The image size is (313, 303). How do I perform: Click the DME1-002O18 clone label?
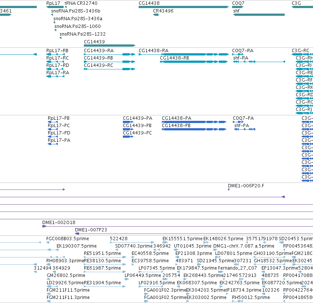pos(59,222)
